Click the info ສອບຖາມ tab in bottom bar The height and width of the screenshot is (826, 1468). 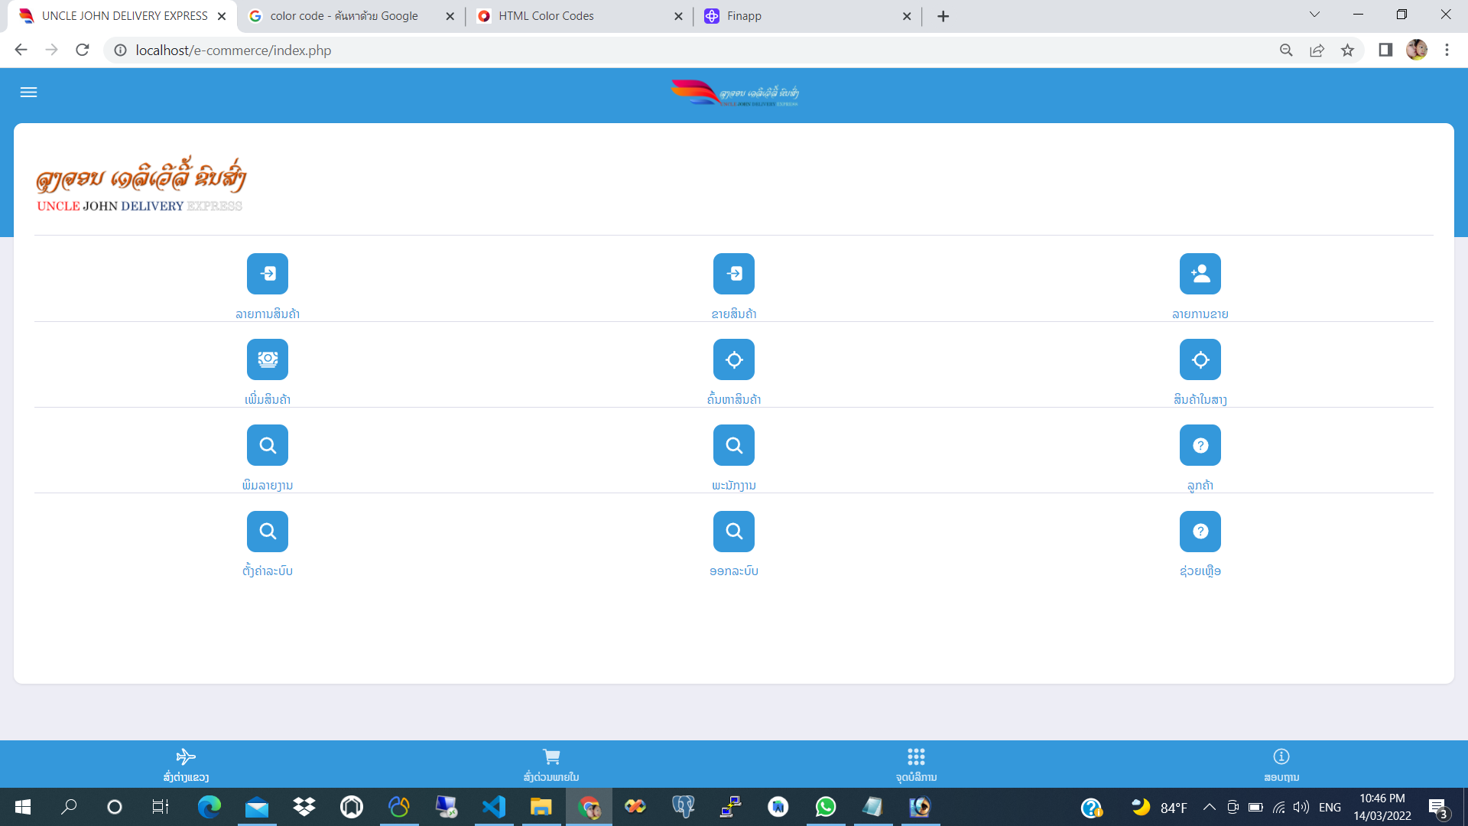coord(1281,764)
